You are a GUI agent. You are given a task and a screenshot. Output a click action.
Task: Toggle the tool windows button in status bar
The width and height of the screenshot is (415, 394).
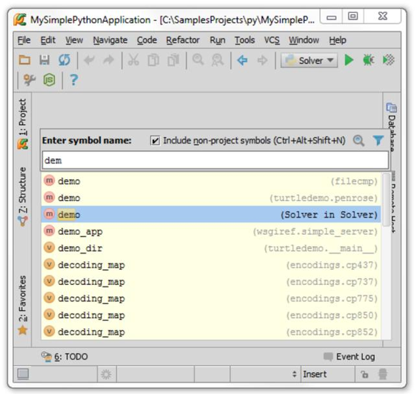tap(23, 374)
